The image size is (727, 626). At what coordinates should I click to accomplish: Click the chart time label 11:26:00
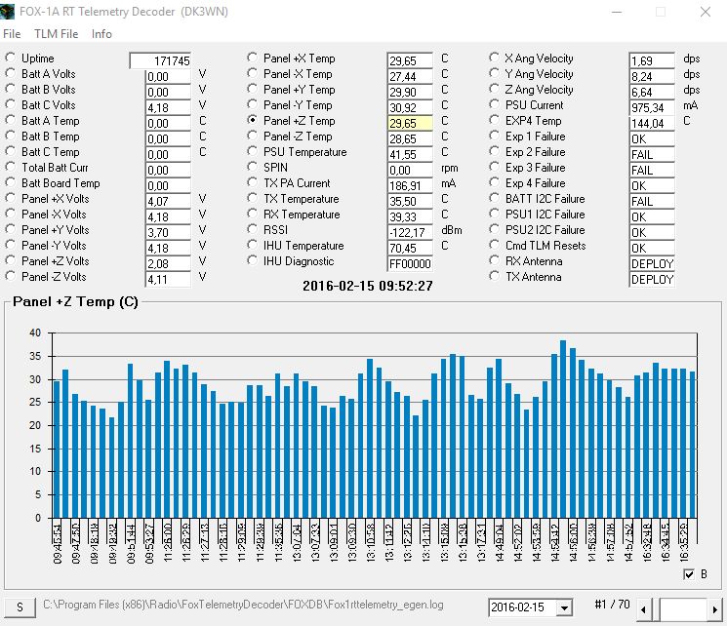tap(168, 543)
